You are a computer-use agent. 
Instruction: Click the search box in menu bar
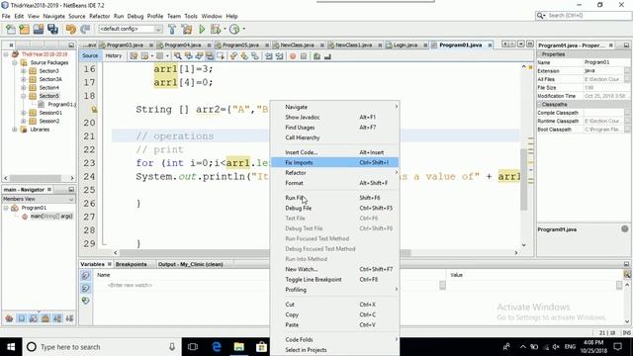click(x=583, y=16)
